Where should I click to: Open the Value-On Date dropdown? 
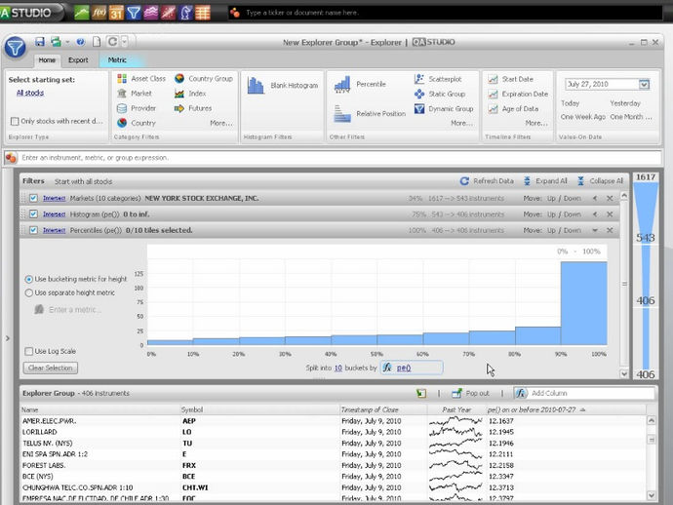pos(644,84)
